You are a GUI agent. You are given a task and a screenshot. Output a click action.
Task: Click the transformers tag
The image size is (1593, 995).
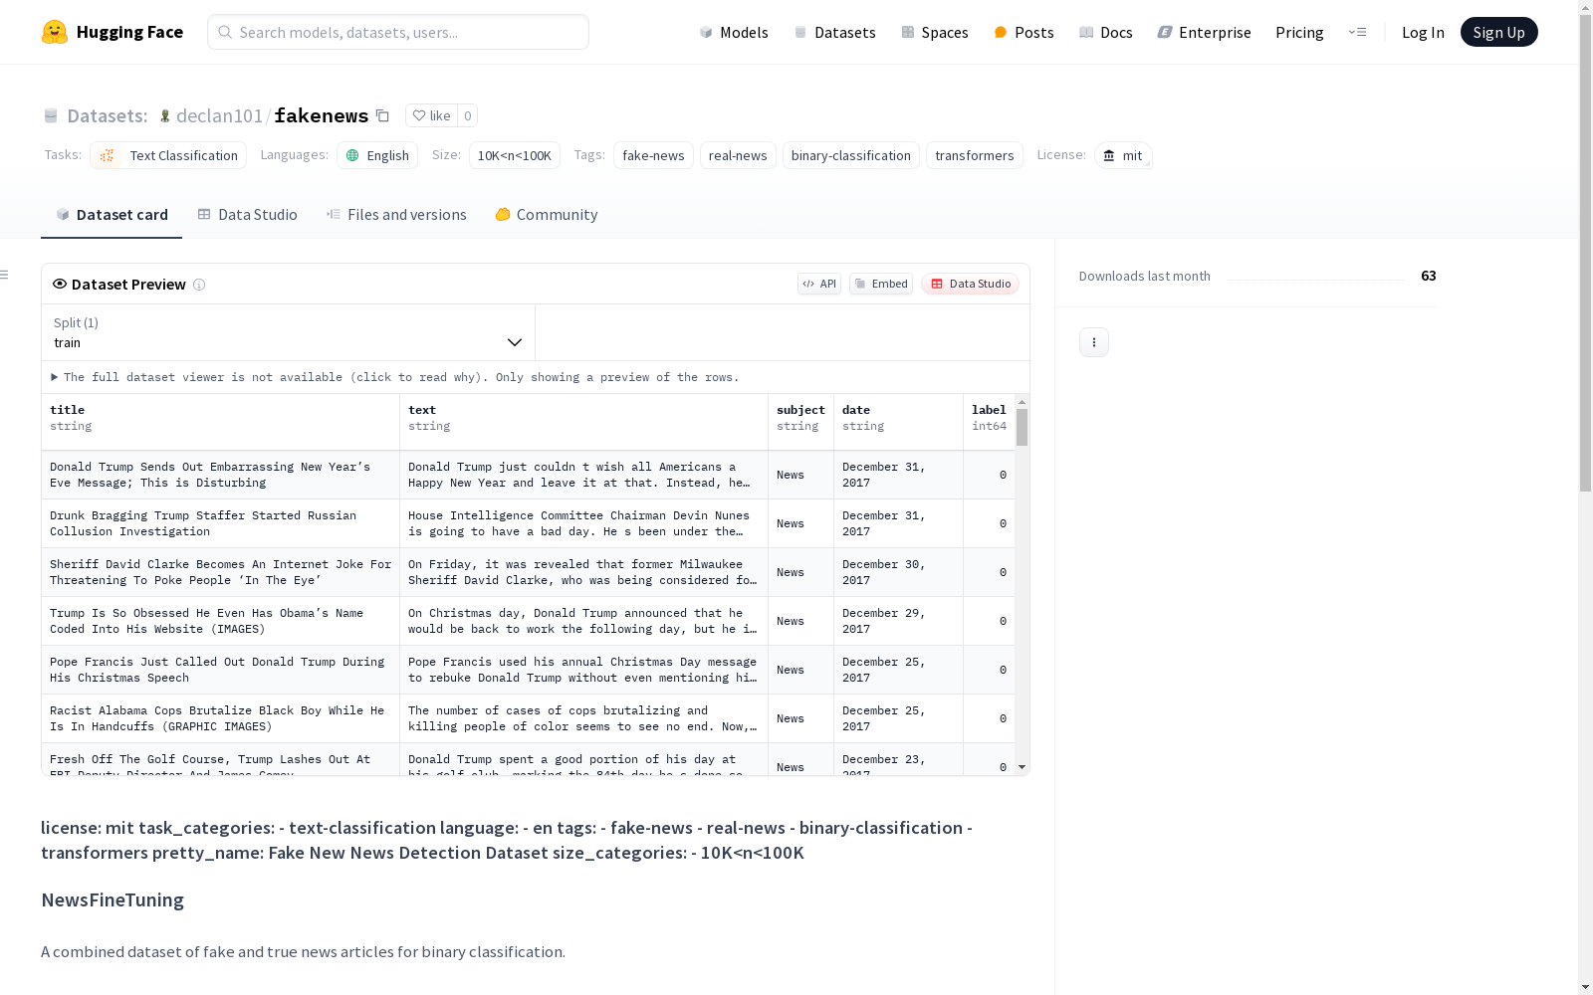pyautogui.click(x=975, y=155)
